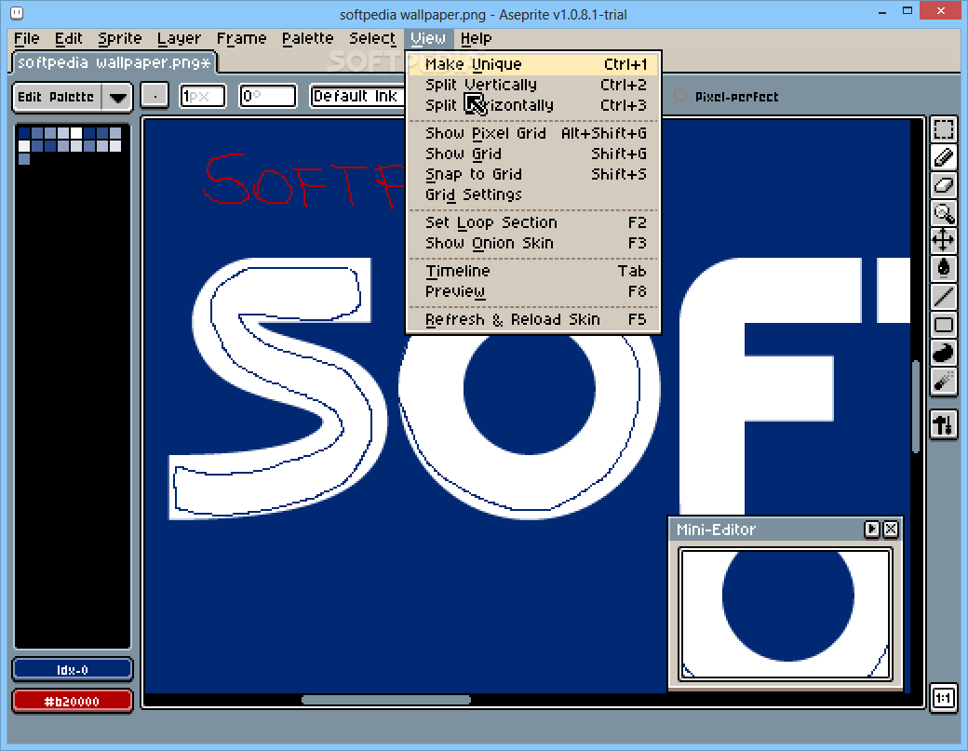
Task: Open the Sprite menu
Action: [120, 38]
